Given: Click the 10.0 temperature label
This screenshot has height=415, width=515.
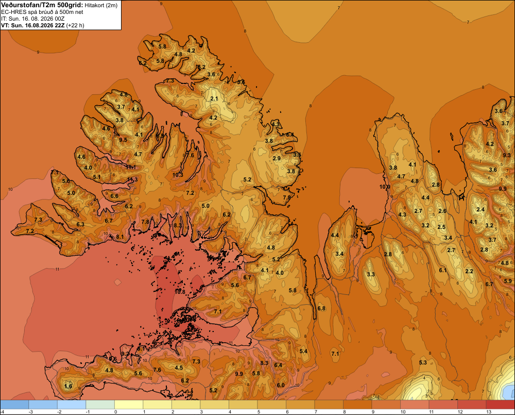Looking at the screenshot, I should point(385,187).
